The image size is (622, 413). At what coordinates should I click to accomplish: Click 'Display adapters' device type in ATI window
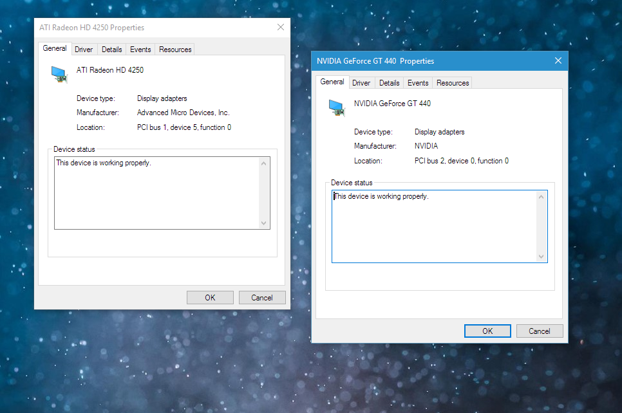pos(162,98)
